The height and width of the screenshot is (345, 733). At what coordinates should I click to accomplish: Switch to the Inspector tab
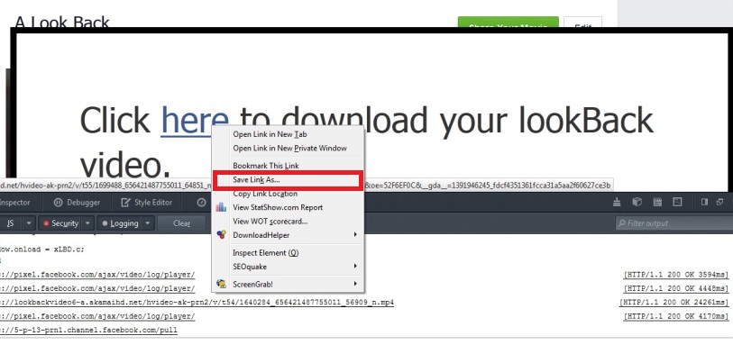(x=14, y=203)
